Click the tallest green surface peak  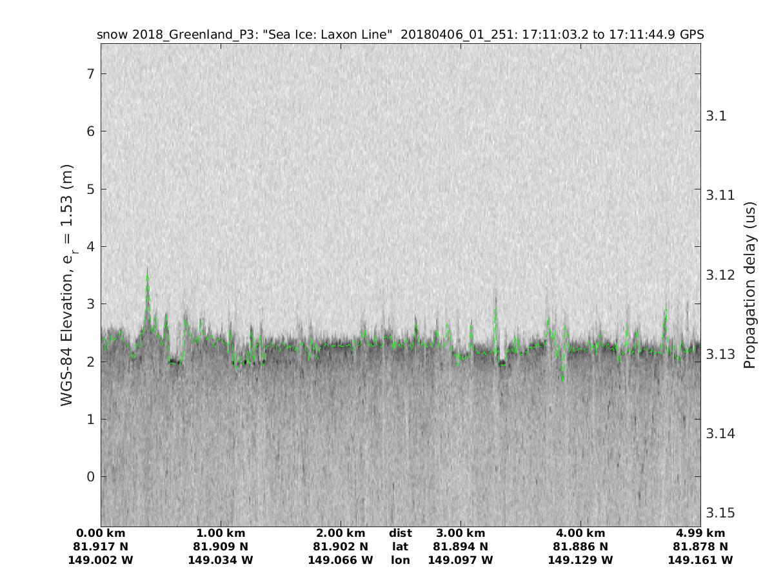(148, 276)
